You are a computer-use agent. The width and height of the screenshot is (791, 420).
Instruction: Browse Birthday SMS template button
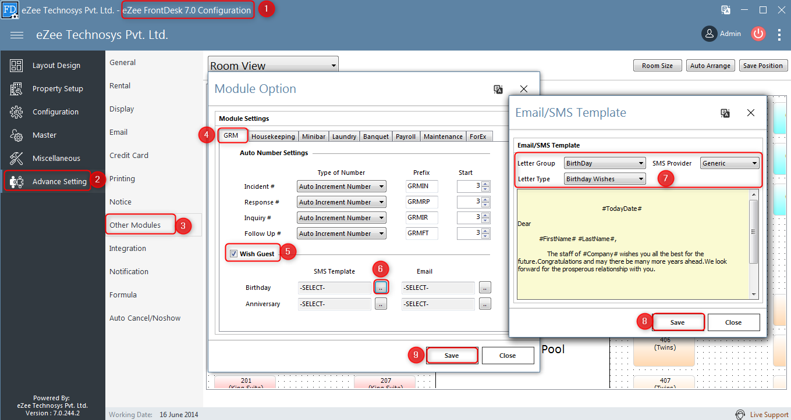coord(381,288)
